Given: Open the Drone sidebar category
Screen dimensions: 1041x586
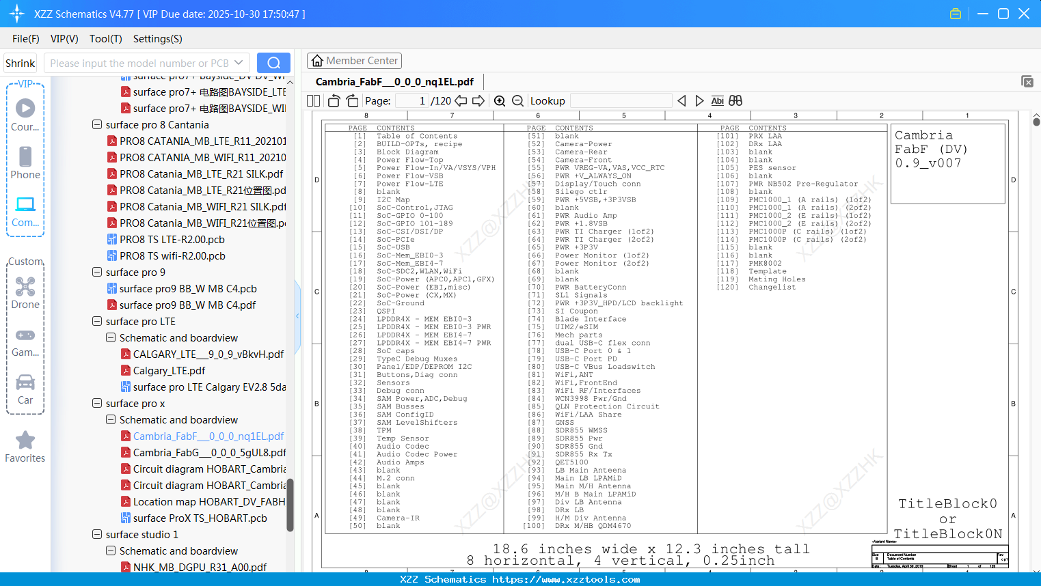Looking at the screenshot, I should coord(25,293).
